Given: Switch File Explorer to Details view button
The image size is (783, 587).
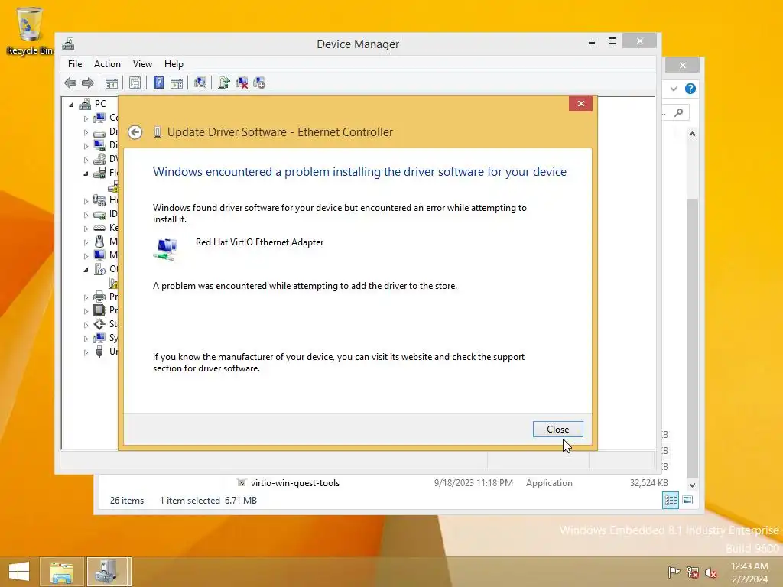Looking at the screenshot, I should click(x=671, y=500).
